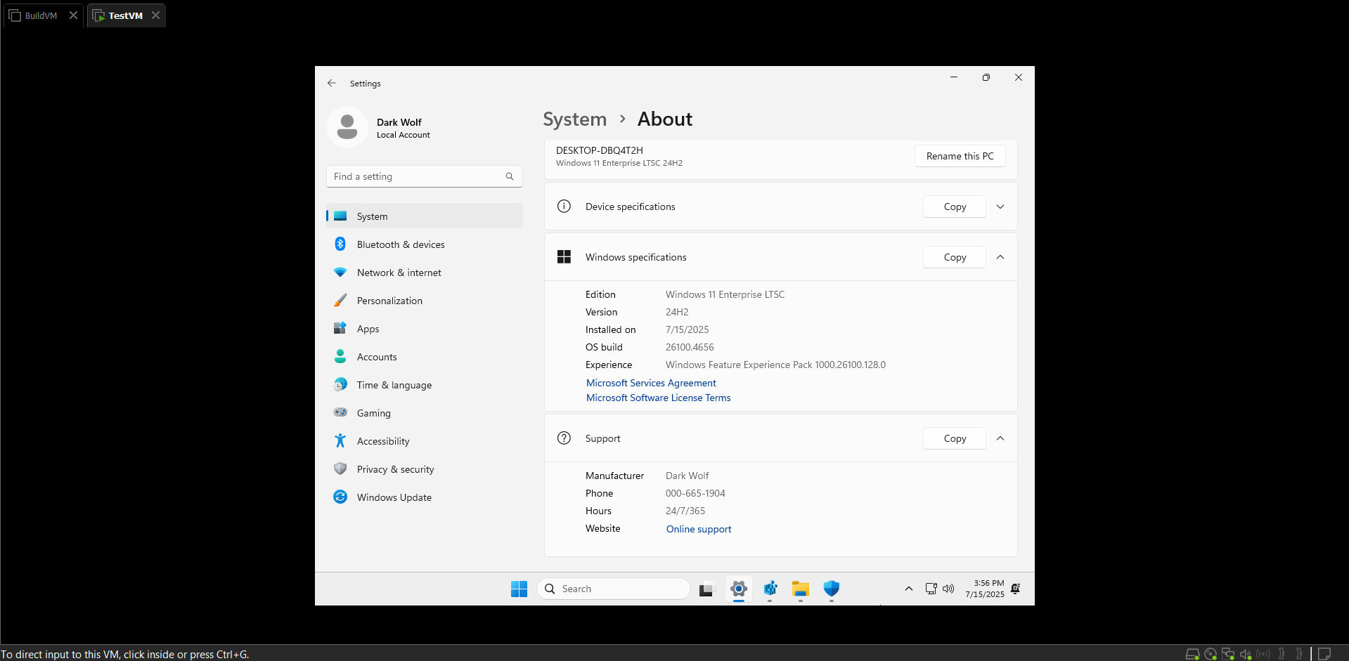Screen dimensions: 1349x661
Task: Open Gaming settings
Action: [x=425, y=413]
